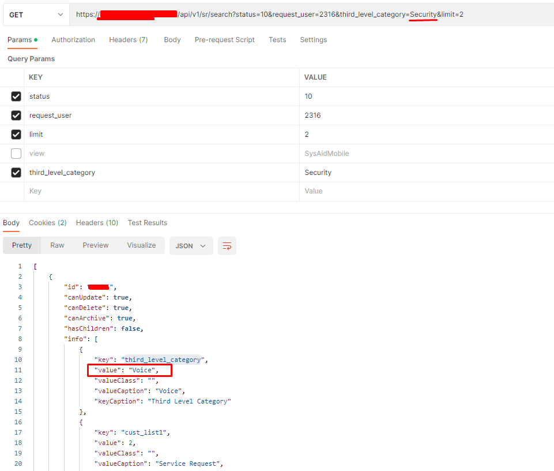Open the Pre-request Script tab
The width and height of the screenshot is (554, 471).
[224, 40]
